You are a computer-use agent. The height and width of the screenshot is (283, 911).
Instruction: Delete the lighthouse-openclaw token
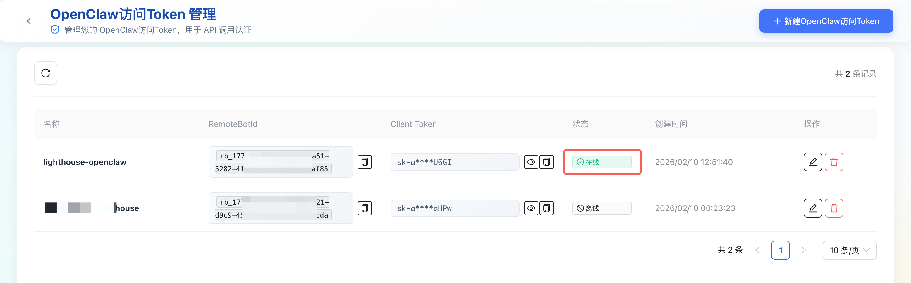click(x=834, y=162)
